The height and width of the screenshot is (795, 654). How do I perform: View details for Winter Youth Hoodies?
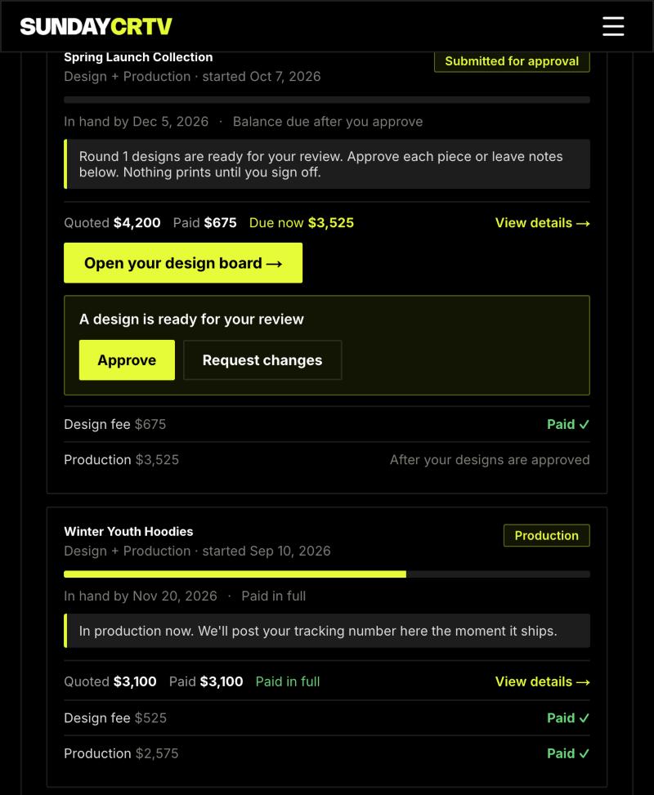pos(542,681)
